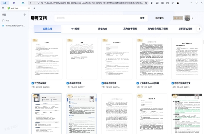This screenshot has width=204, height=134.
Task: Bookmark this page with the star icon
Action: tap(146, 3)
